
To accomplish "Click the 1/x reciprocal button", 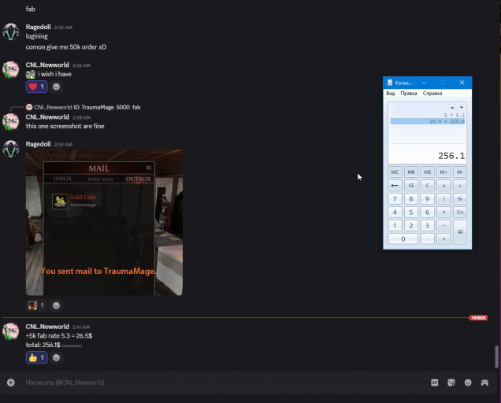I will click(460, 213).
